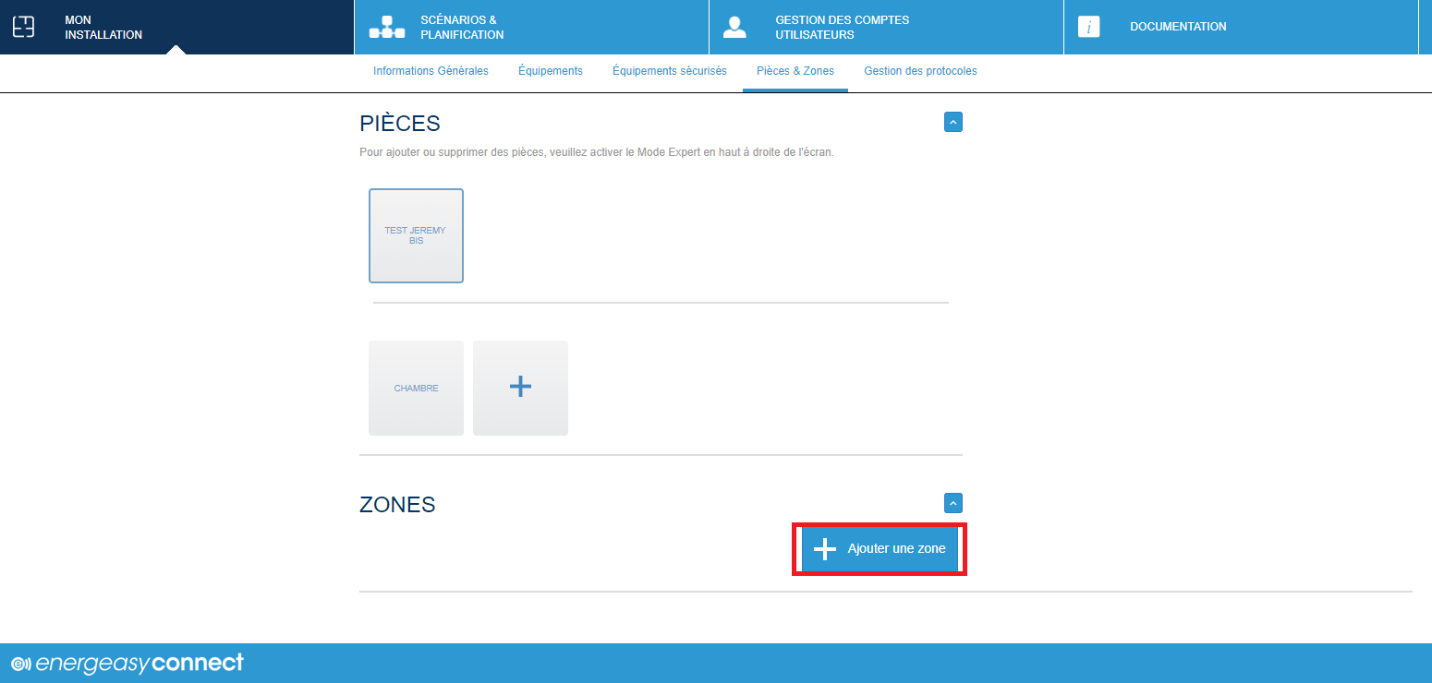Add a room with the plus tile
The image size is (1432, 683).
[x=520, y=388]
